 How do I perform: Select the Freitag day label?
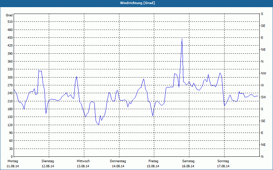[153, 161]
